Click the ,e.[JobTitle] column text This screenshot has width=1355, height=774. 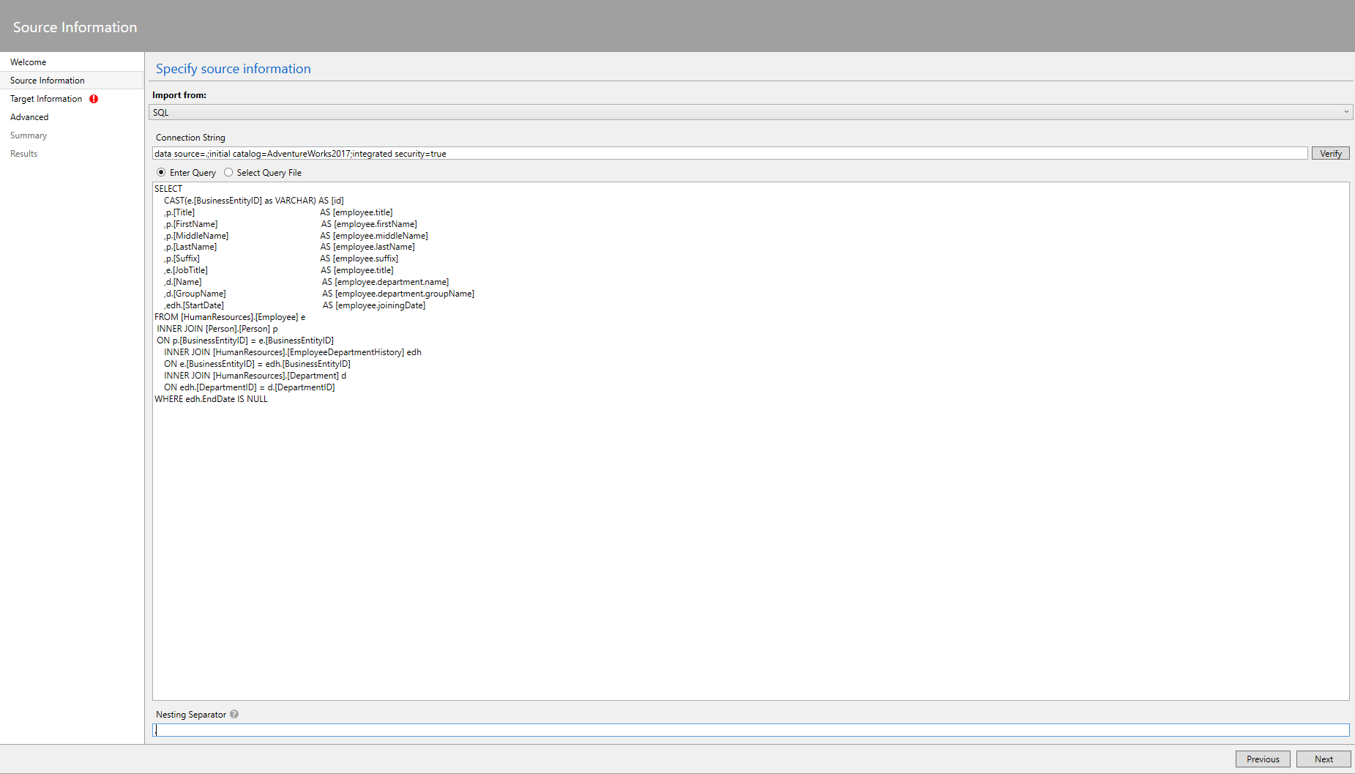coord(186,270)
